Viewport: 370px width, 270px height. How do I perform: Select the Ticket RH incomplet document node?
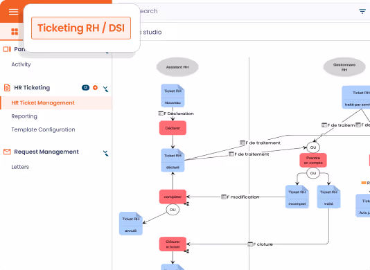[297, 197]
